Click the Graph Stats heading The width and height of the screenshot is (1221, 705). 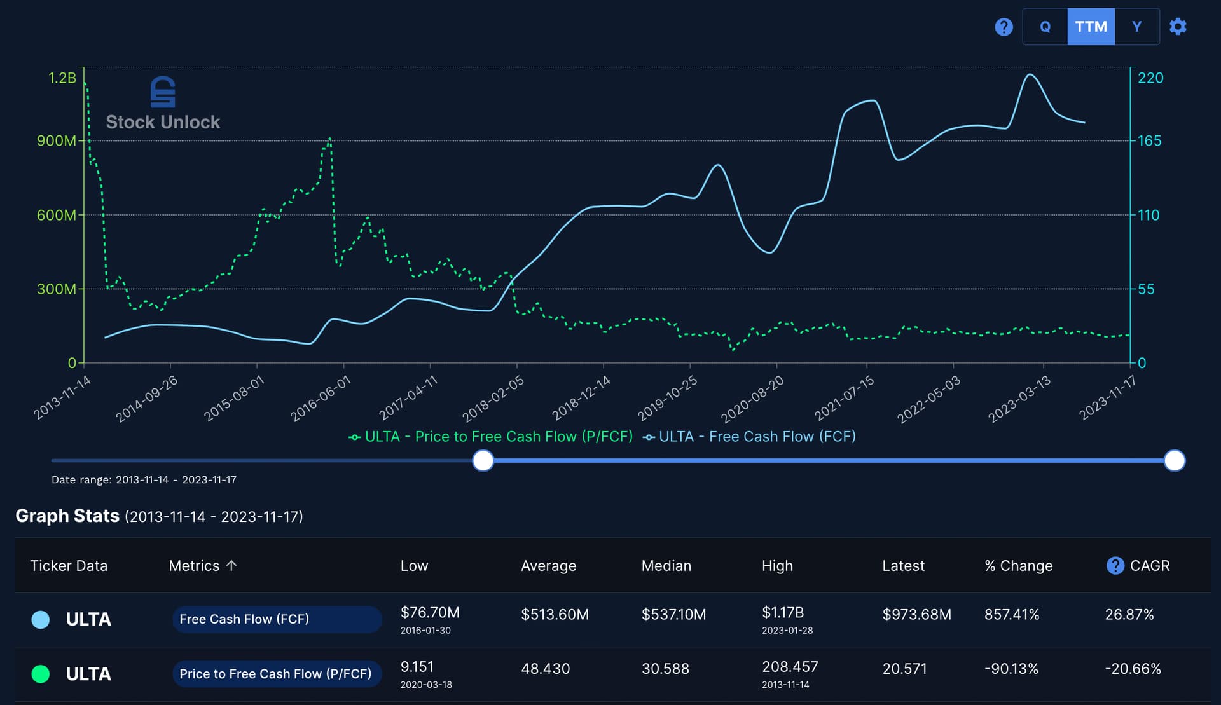click(67, 516)
